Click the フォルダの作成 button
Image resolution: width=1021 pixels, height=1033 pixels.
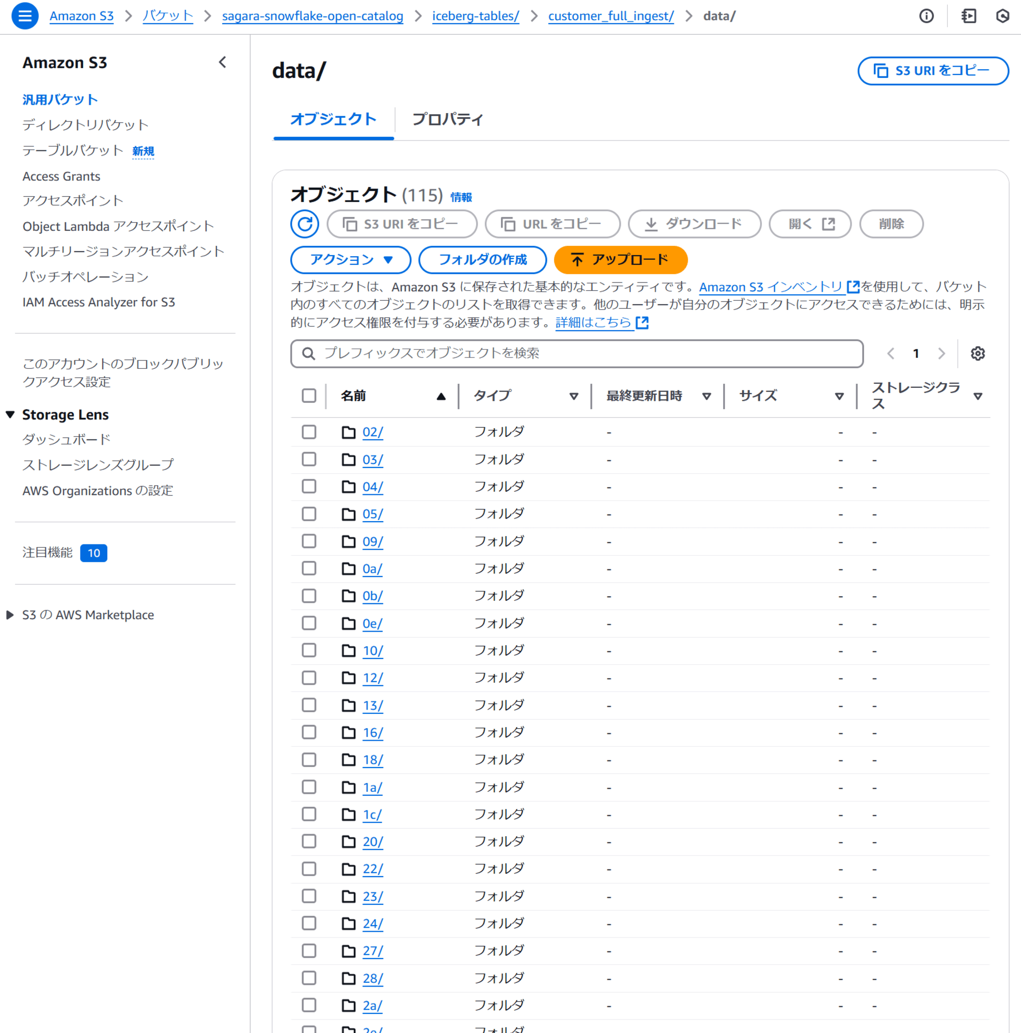[483, 260]
